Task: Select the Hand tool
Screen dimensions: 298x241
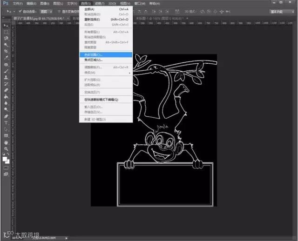Action: [6, 142]
